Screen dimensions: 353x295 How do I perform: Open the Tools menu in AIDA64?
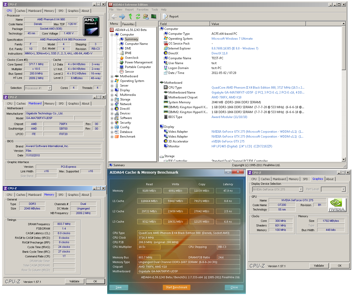(155, 10)
